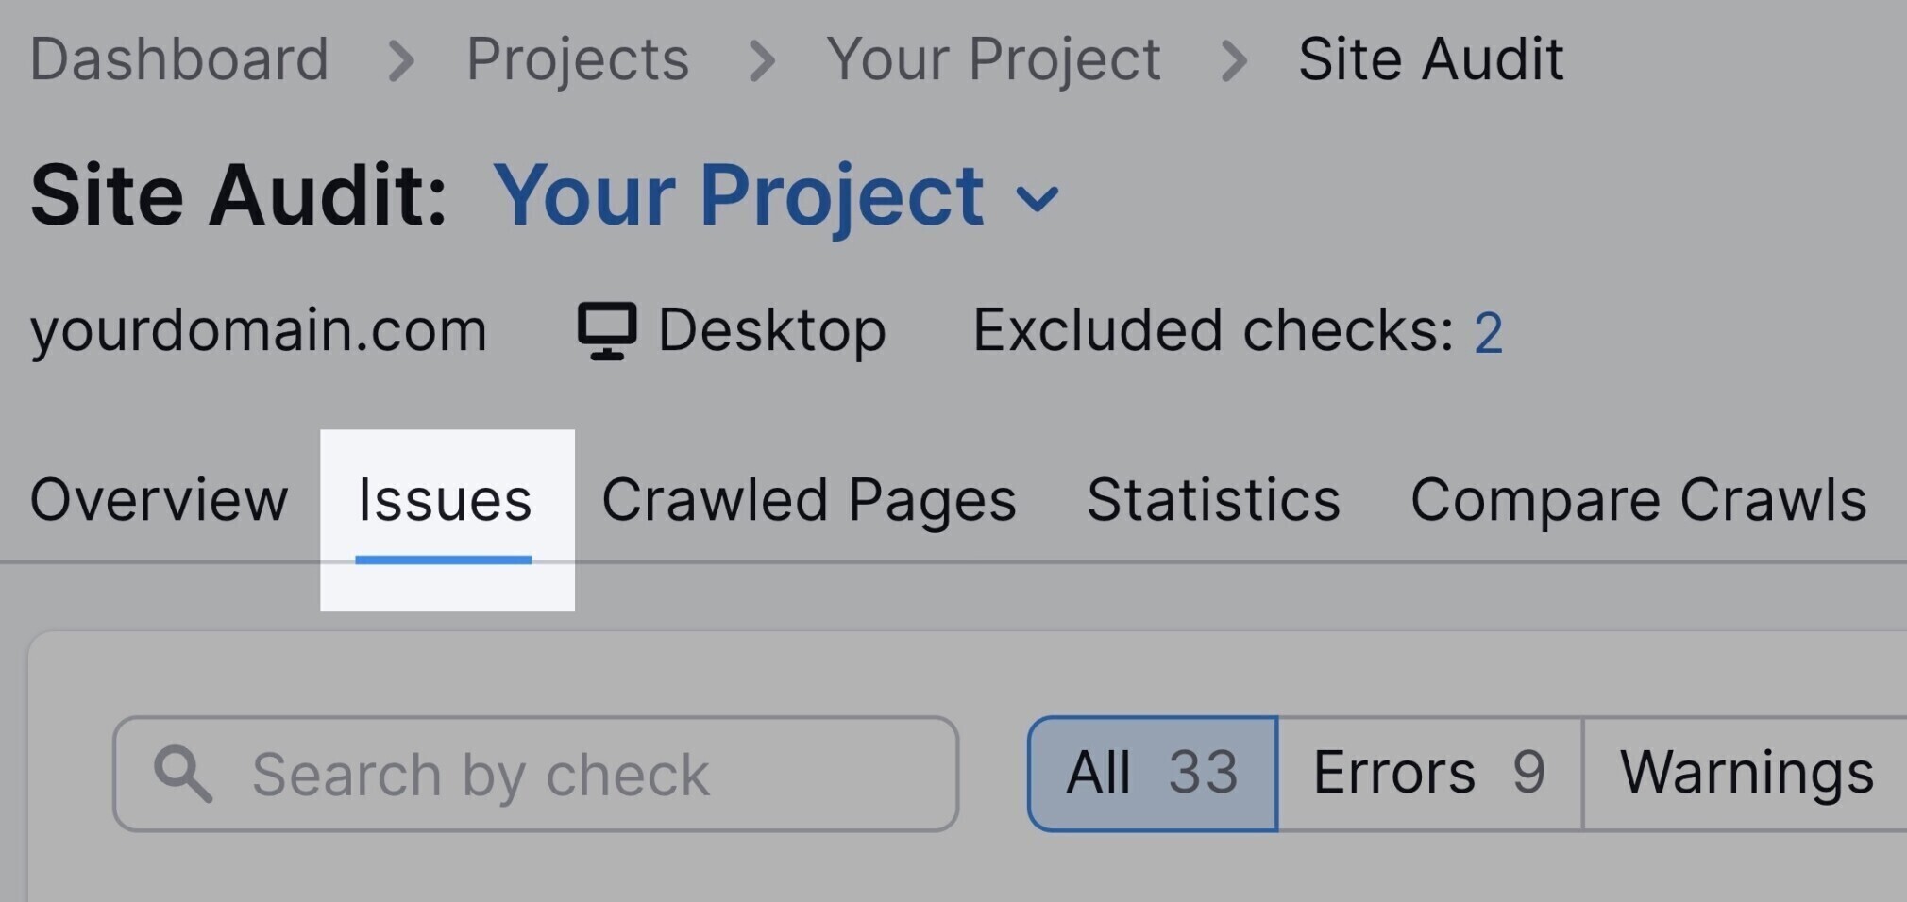Select the Warnings filter
The height and width of the screenshot is (902, 1907).
pyautogui.click(x=1747, y=774)
